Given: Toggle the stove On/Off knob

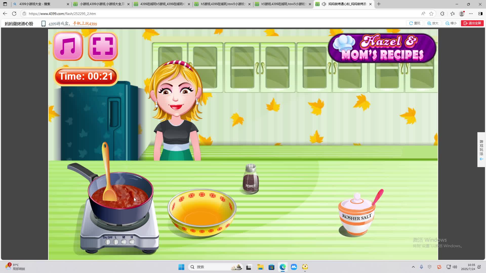Looking at the screenshot, I should (108, 242).
